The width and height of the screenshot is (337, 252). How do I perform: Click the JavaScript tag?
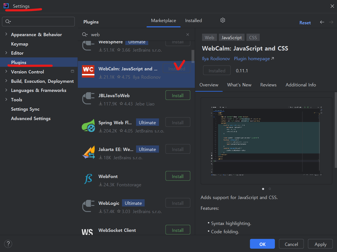232,38
